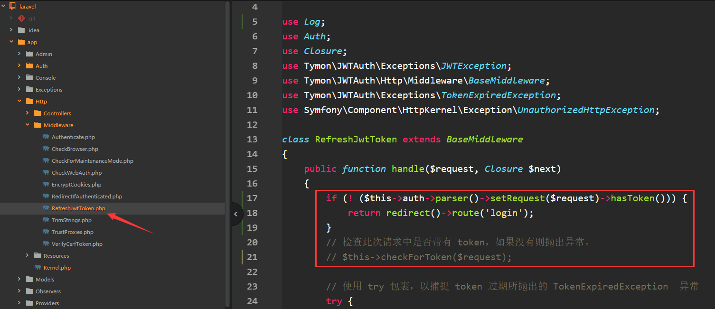Click the commented 'checkForToken' line
This screenshot has height=309, width=715.
point(419,257)
